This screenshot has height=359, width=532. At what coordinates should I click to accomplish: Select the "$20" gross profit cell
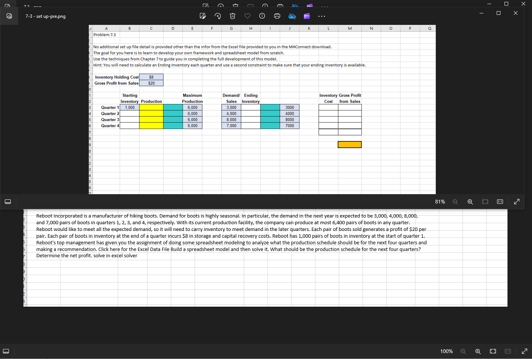pos(151,83)
